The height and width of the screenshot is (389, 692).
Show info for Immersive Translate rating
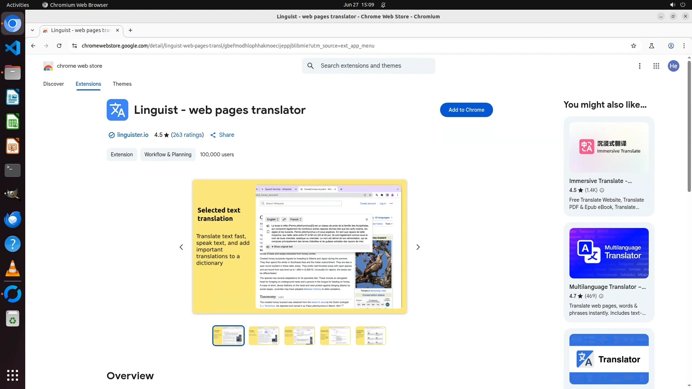click(x=602, y=190)
